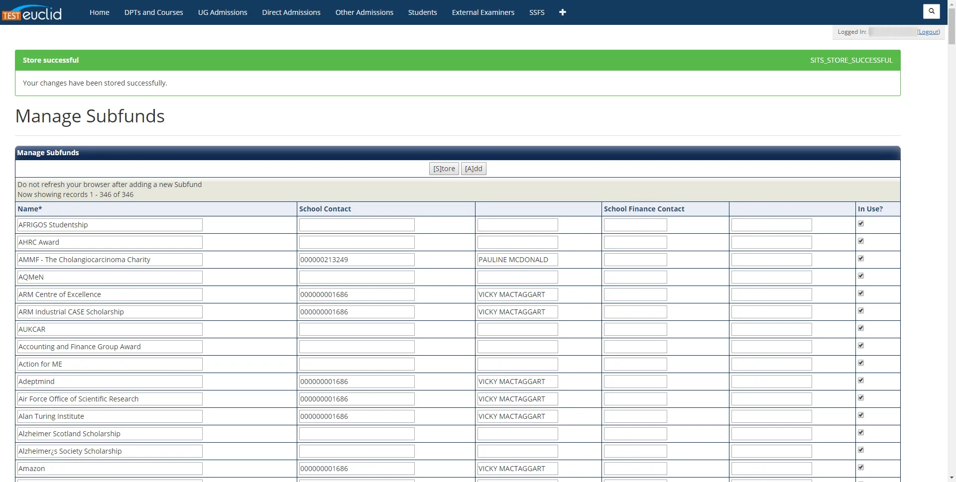This screenshot has width=956, height=482.
Task: Click School Contact field for ARM Centre of Excellence
Action: point(357,294)
